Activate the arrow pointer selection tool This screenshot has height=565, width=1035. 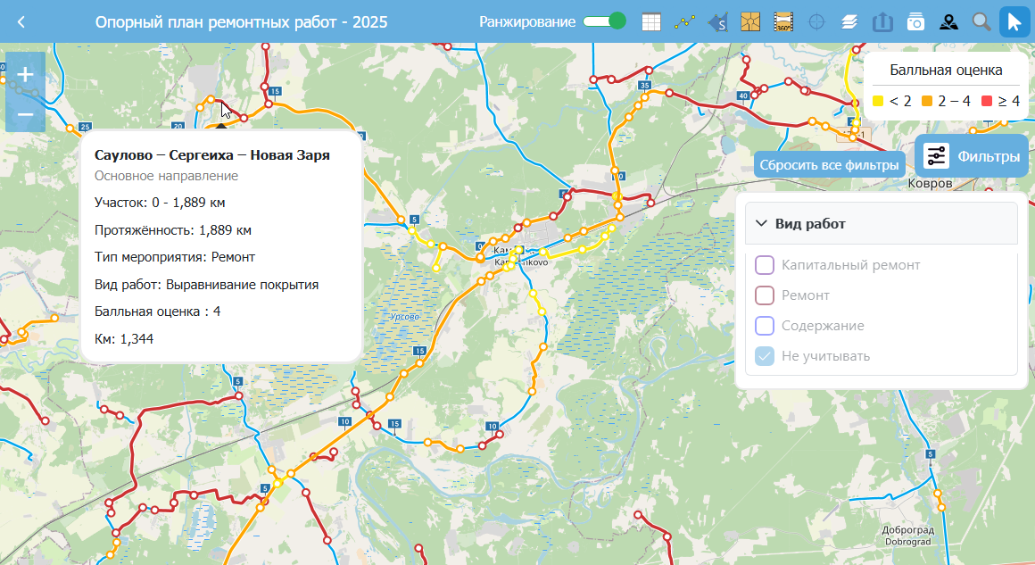pyautogui.click(x=1014, y=22)
